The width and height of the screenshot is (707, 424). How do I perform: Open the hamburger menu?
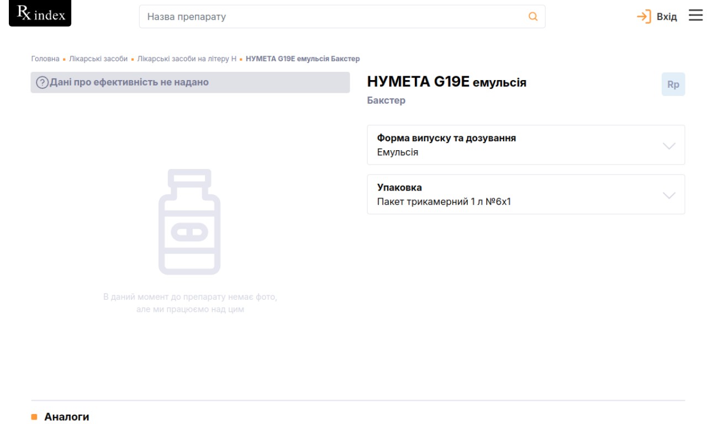click(694, 16)
